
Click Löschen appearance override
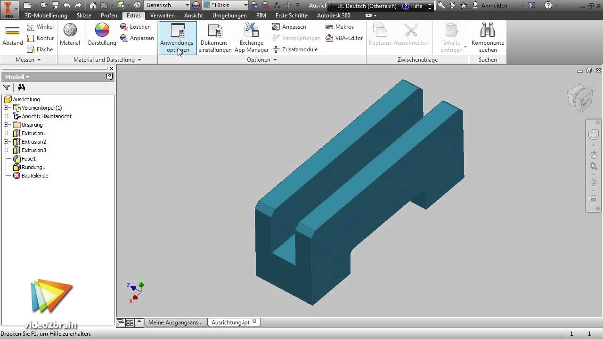point(136,27)
